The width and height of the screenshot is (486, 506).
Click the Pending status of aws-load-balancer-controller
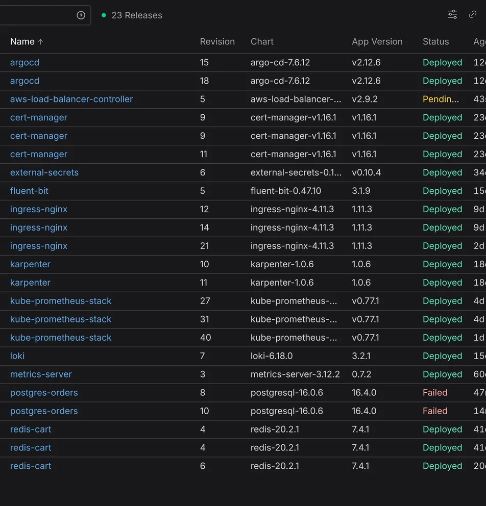point(441,99)
